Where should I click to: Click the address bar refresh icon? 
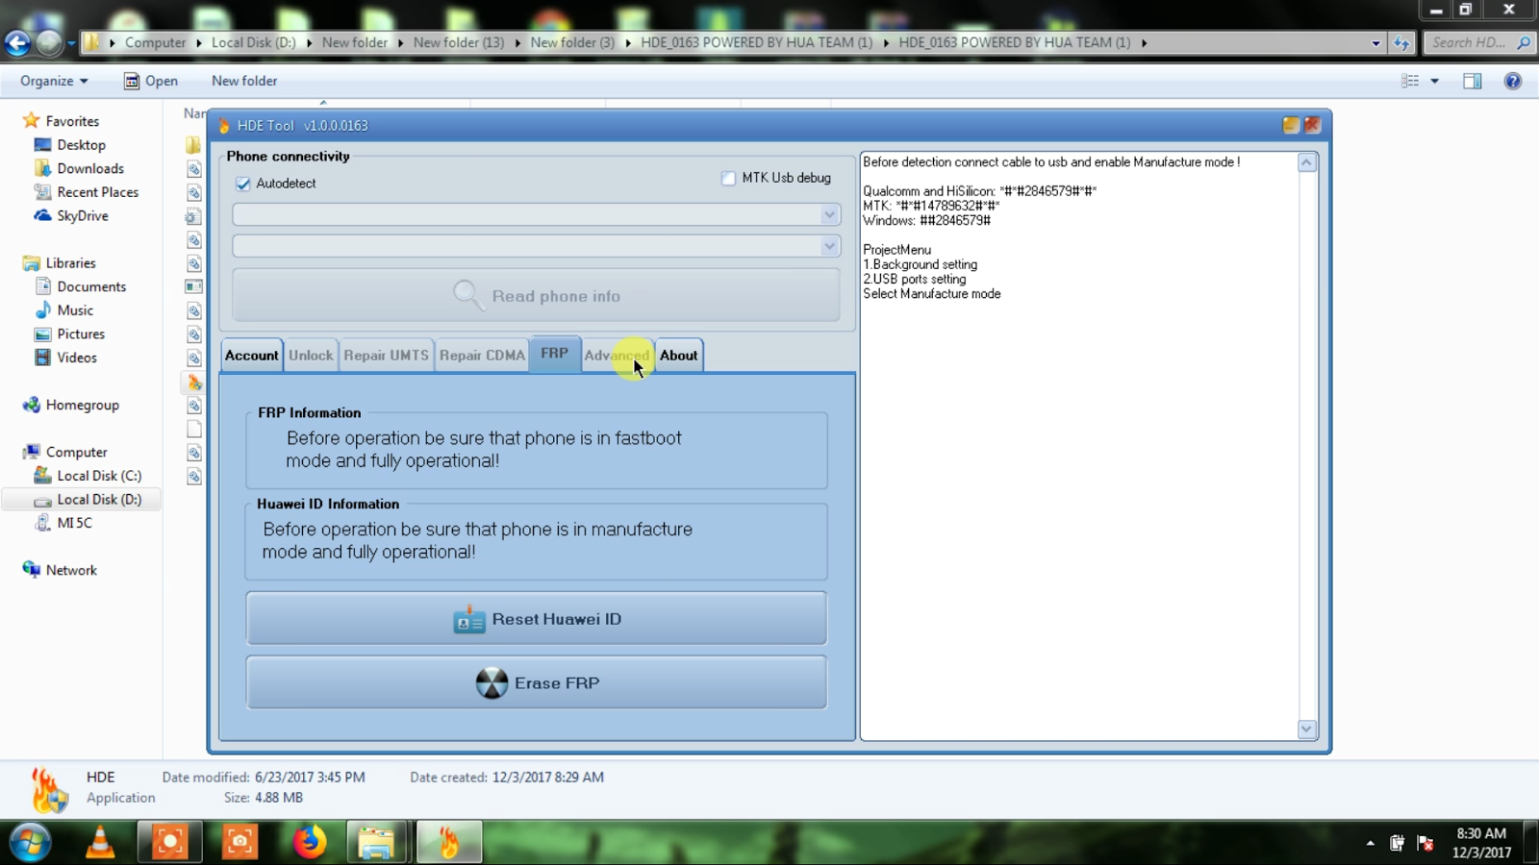tap(1401, 42)
